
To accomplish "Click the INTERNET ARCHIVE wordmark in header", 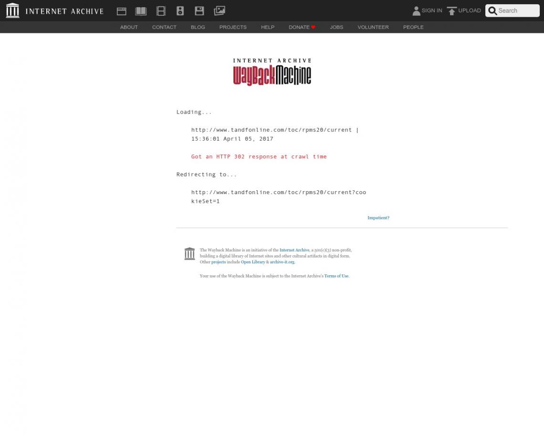I will [64, 11].
